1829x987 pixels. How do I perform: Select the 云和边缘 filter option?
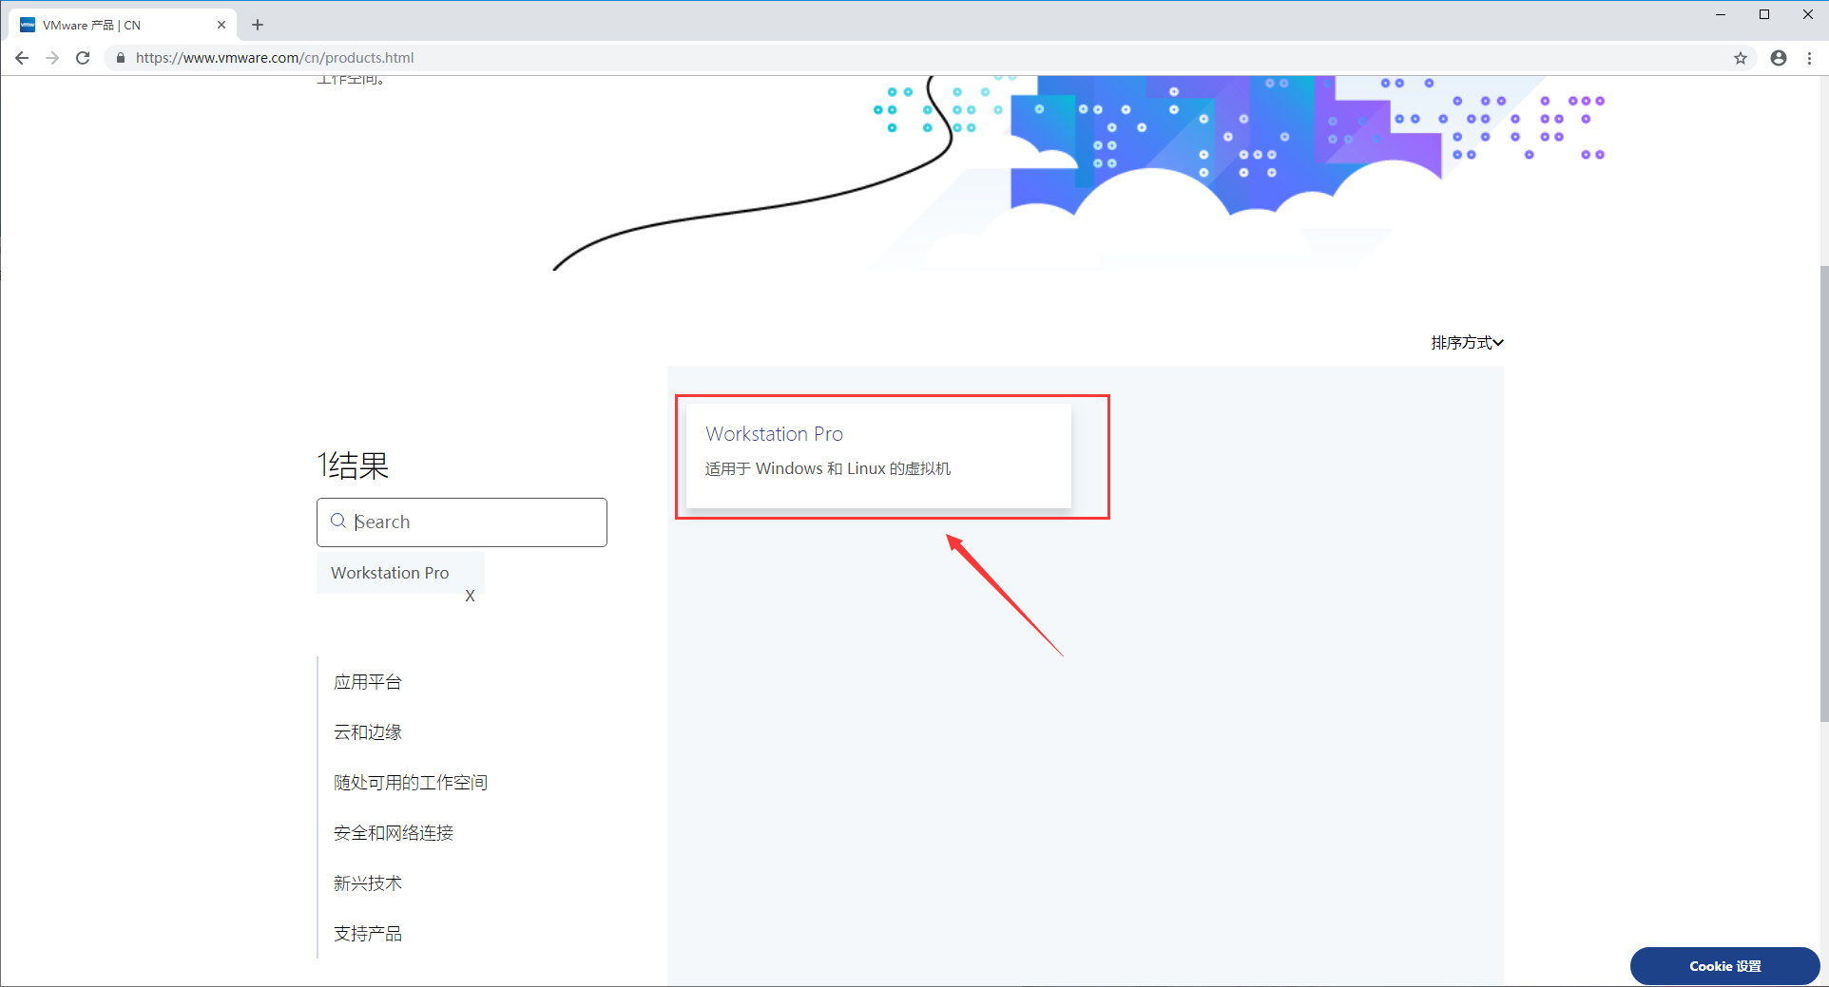(x=367, y=731)
